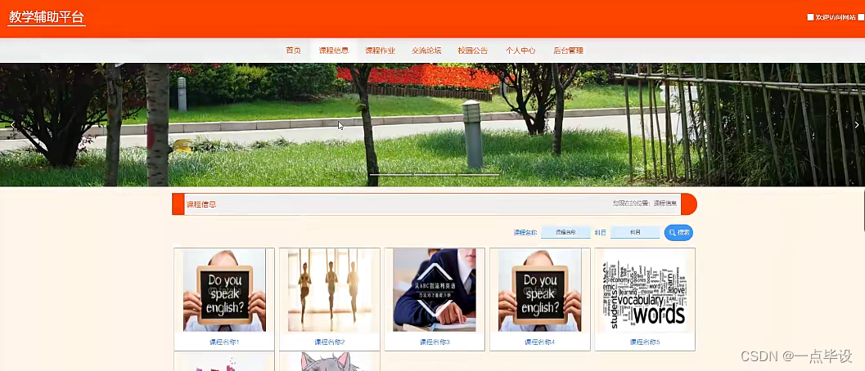
Task: Select the 课程信息 navigation tab
Action: coord(334,51)
